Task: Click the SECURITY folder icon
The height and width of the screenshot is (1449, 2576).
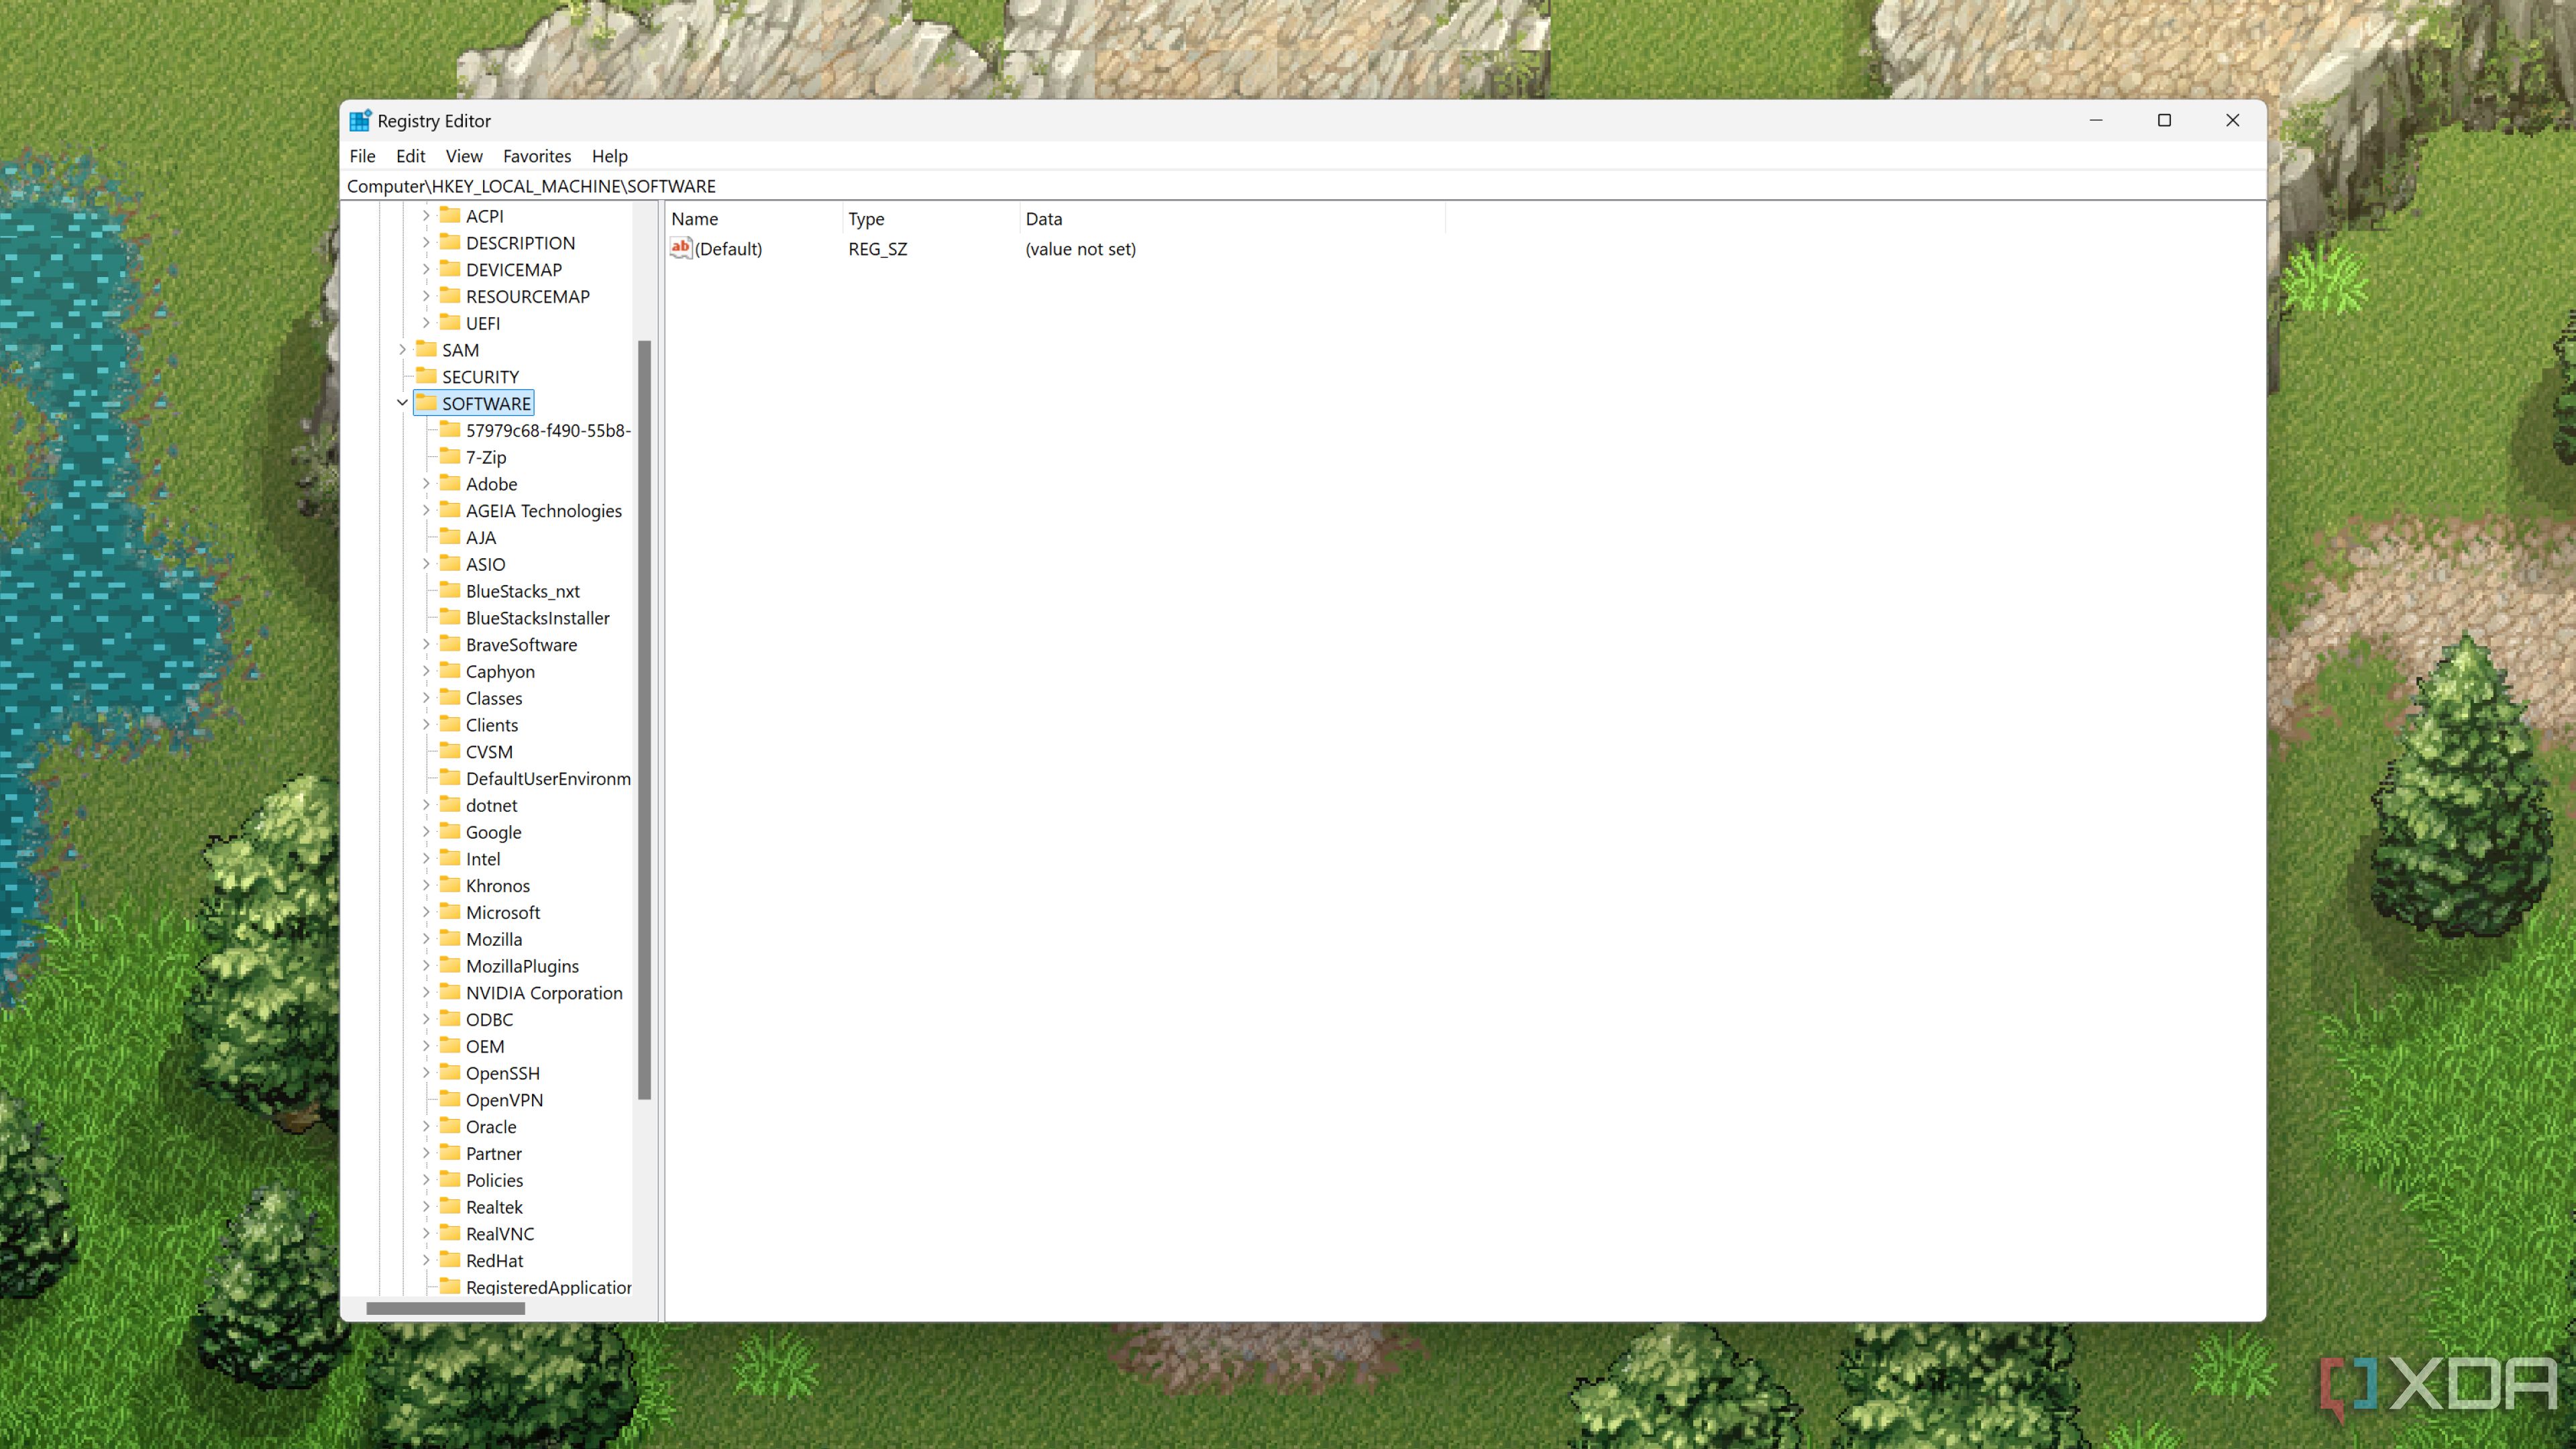Action: coord(427,376)
